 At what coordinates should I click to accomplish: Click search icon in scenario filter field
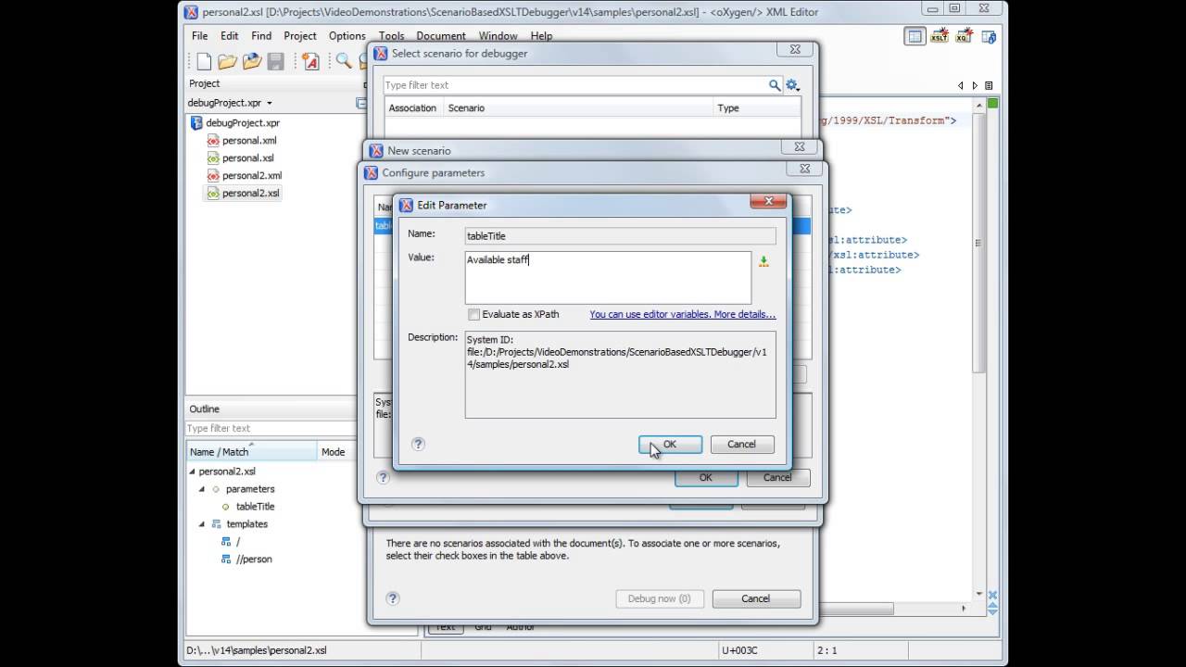pyautogui.click(x=775, y=85)
